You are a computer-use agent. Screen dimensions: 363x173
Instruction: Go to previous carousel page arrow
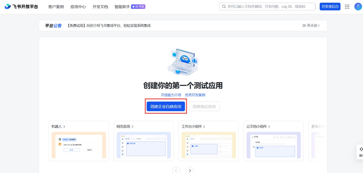[176, 171]
